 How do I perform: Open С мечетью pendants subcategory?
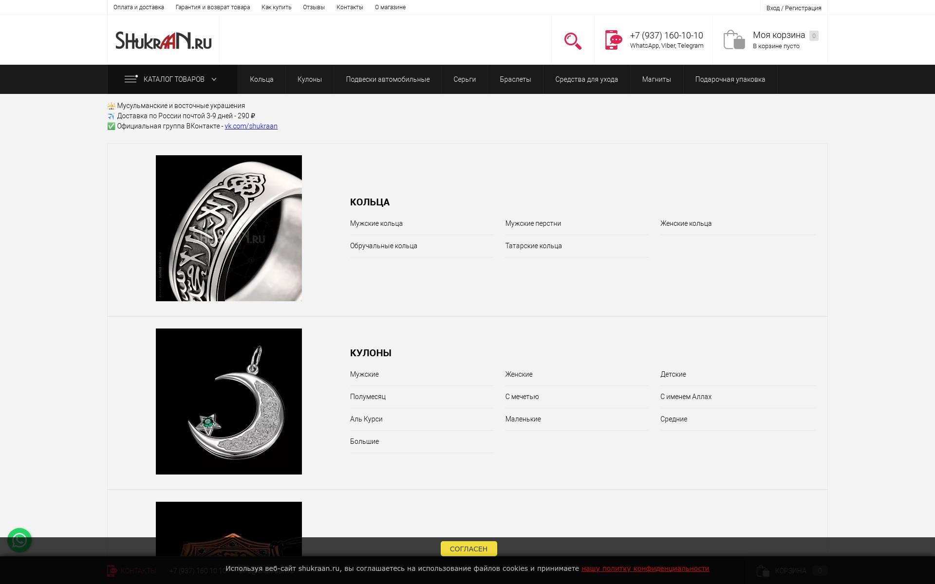click(522, 397)
